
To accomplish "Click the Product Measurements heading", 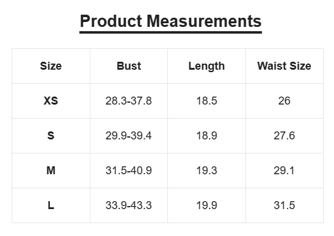I will pos(170,21).
